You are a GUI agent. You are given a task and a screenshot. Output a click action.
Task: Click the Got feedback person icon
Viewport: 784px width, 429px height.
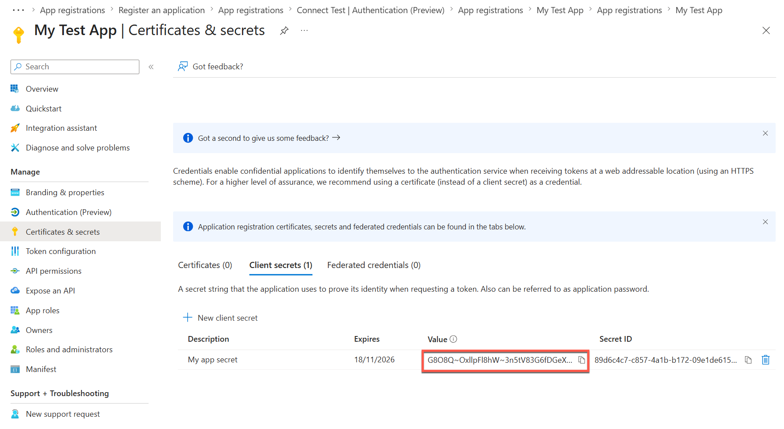(183, 66)
